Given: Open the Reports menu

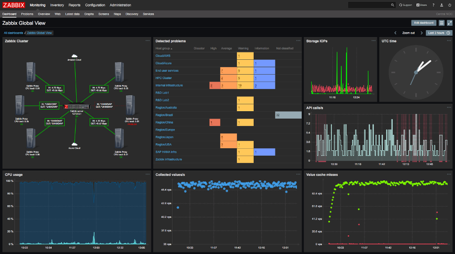Looking at the screenshot, I should point(74,5).
